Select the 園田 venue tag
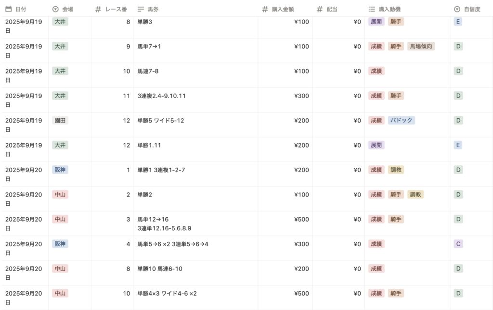The image size is (493, 310). 60,121
